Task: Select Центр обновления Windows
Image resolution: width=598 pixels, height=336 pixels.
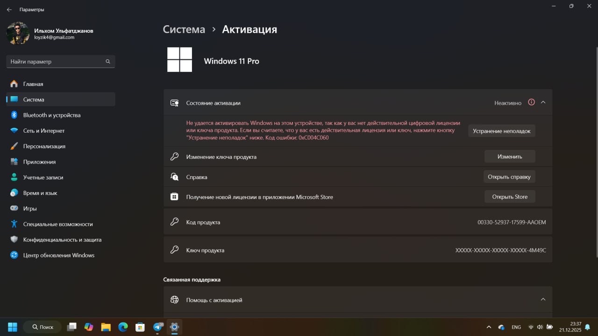Action: (58, 255)
